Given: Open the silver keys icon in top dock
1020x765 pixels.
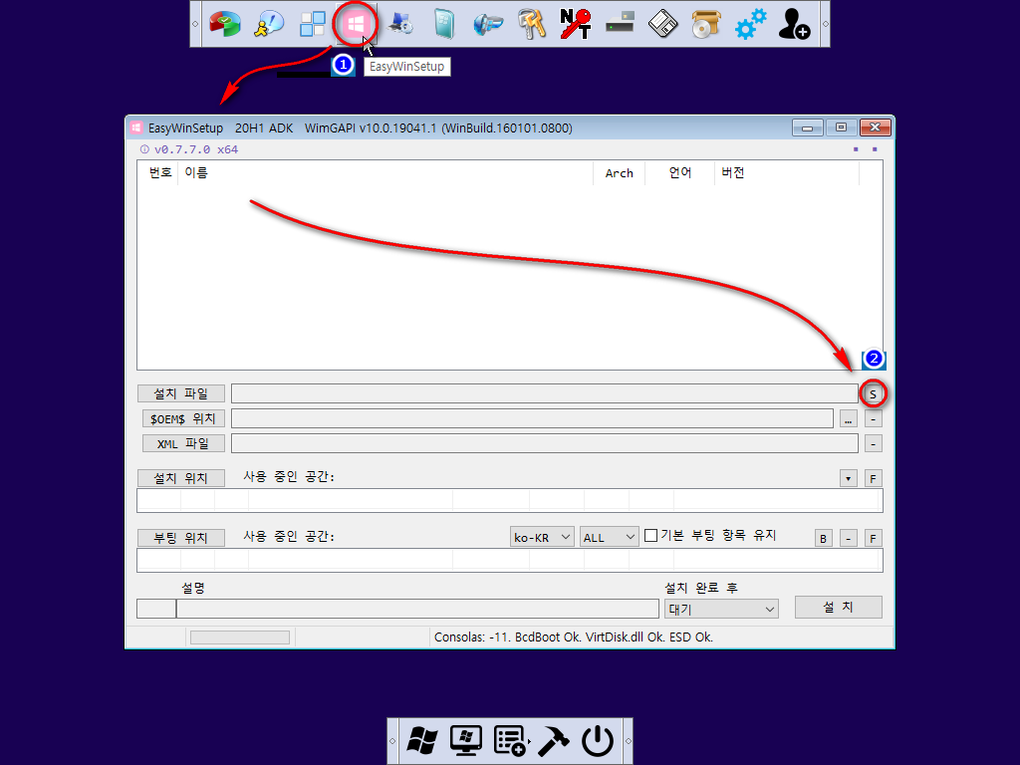Looking at the screenshot, I should tap(532, 24).
